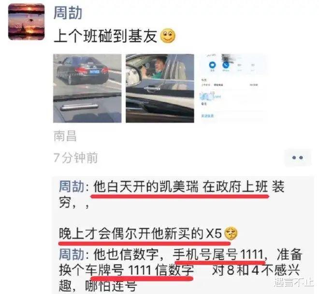Tap the kissing emoji after X5
Screen dimensions: 319x294
[231, 234]
